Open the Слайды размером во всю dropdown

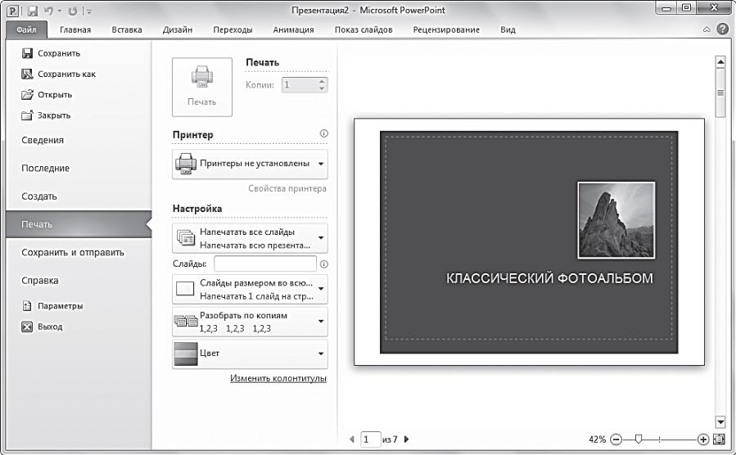(250, 290)
